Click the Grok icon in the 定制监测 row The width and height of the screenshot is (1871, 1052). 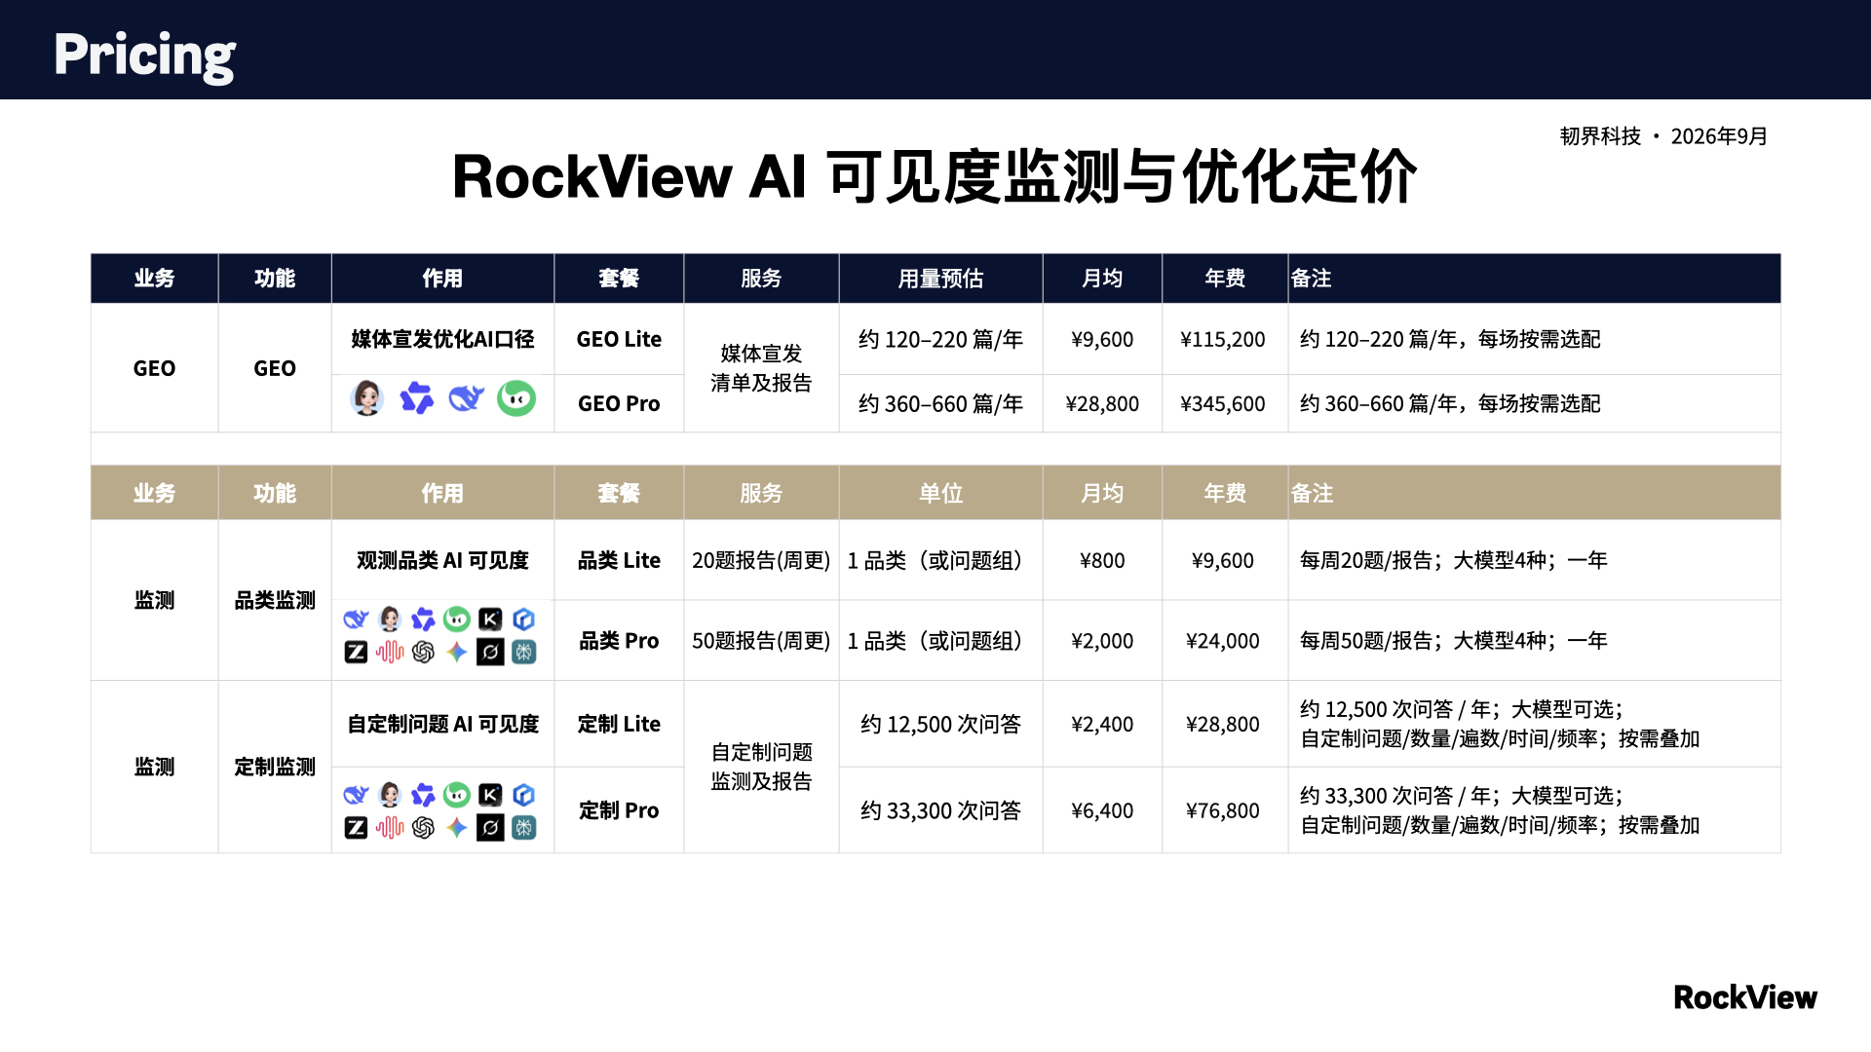click(x=490, y=828)
